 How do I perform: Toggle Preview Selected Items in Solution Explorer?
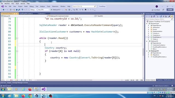pos(172,16)
